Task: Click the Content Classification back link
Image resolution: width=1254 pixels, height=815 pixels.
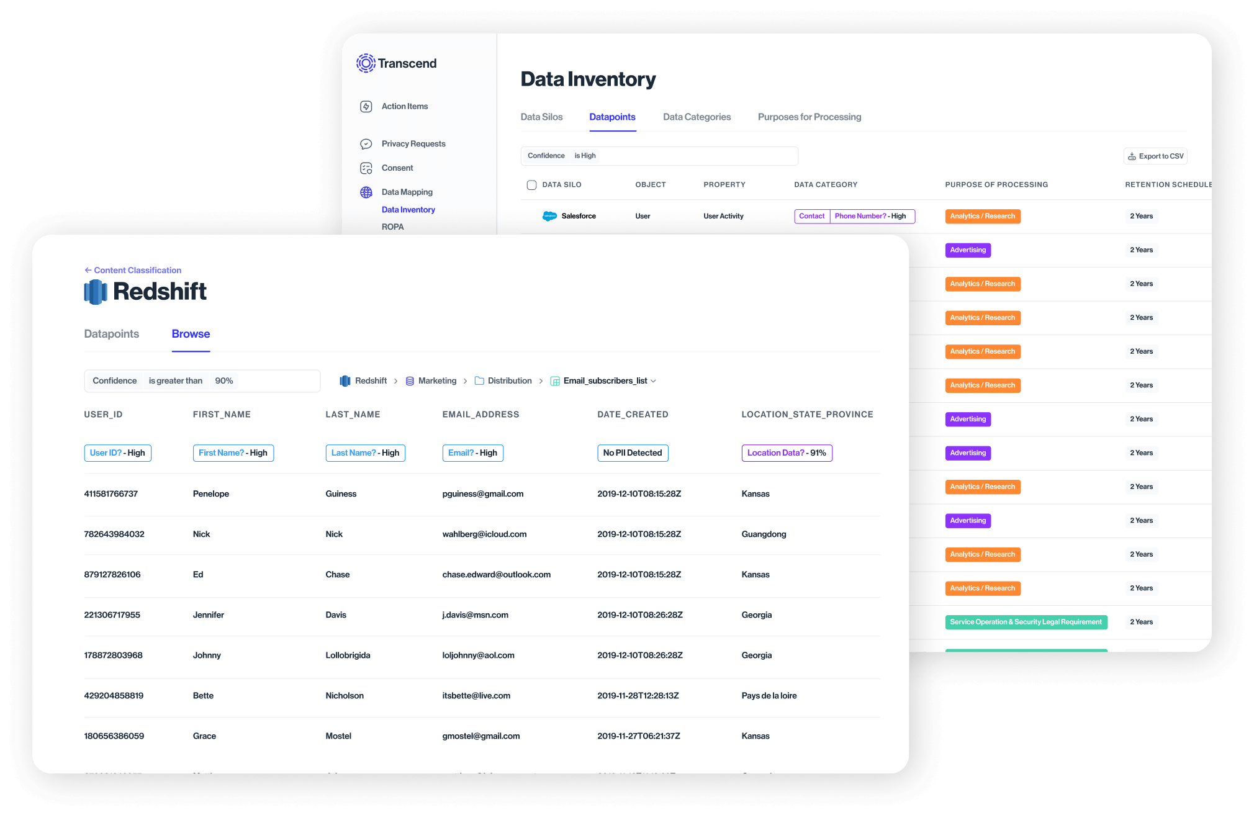Action: (132, 269)
